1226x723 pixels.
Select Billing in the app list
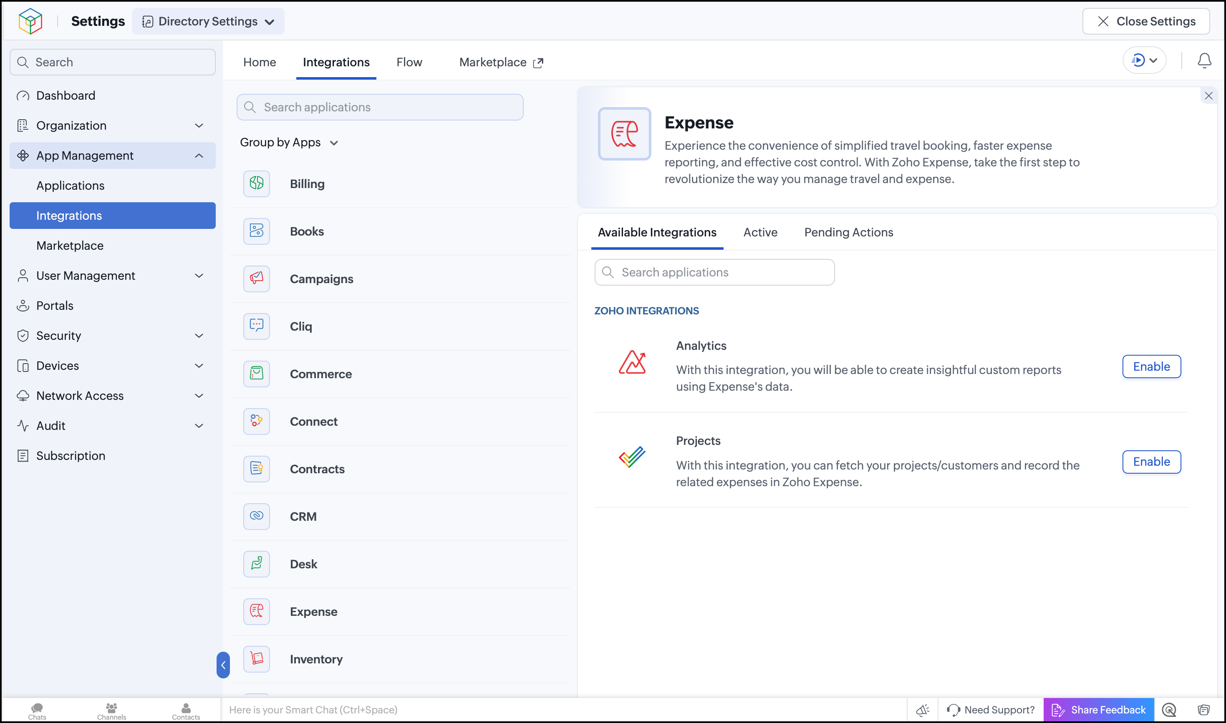click(400, 184)
